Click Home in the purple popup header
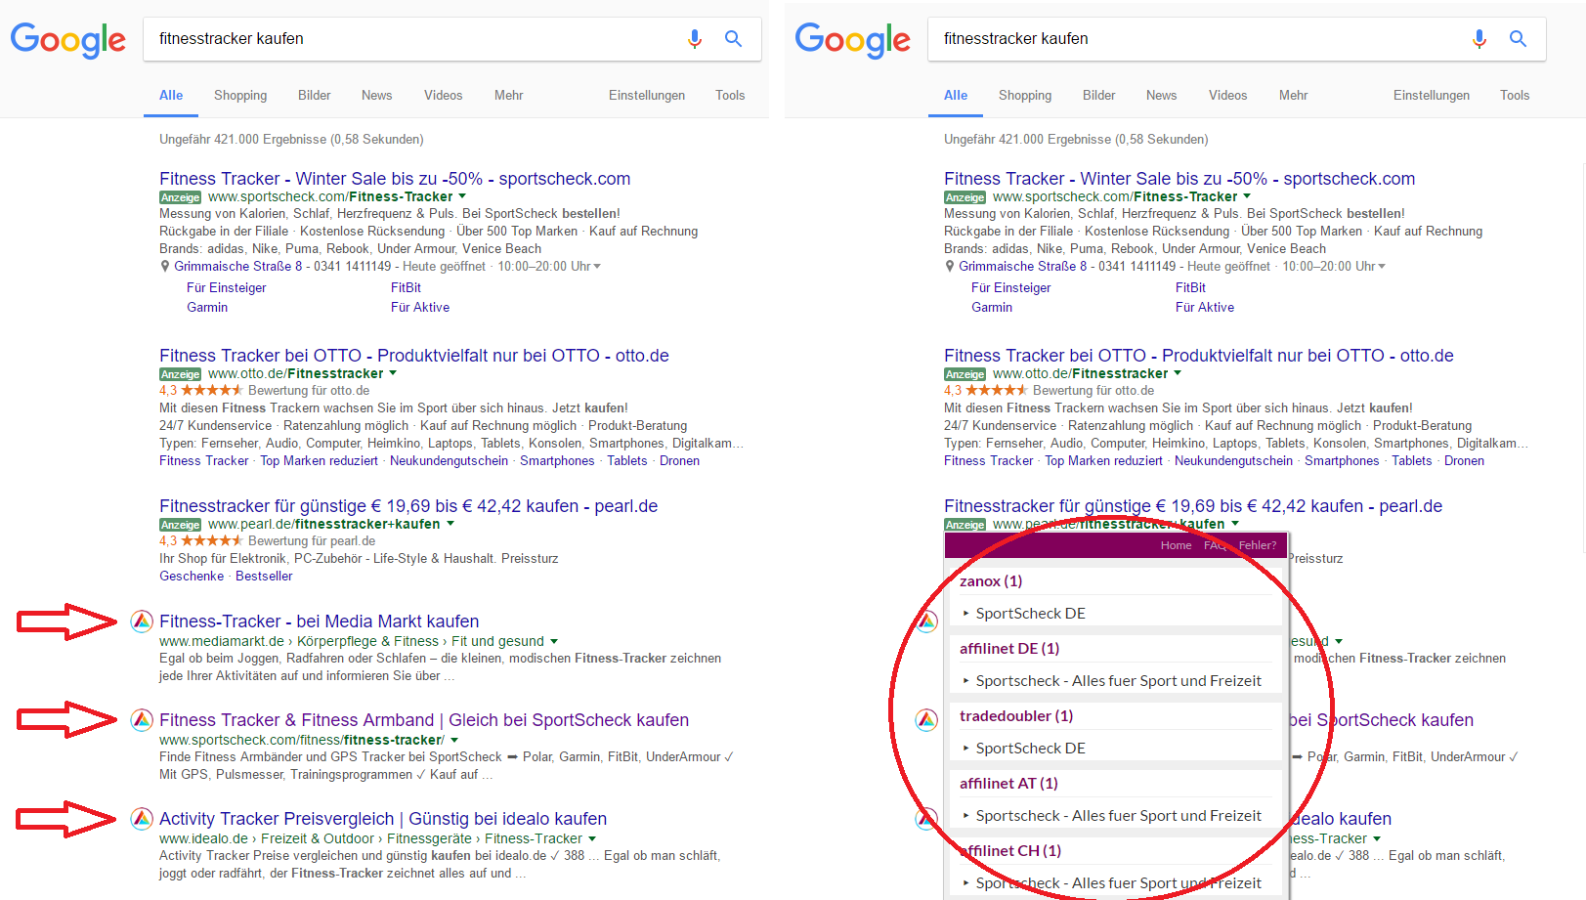The image size is (1586, 900). point(1176,545)
